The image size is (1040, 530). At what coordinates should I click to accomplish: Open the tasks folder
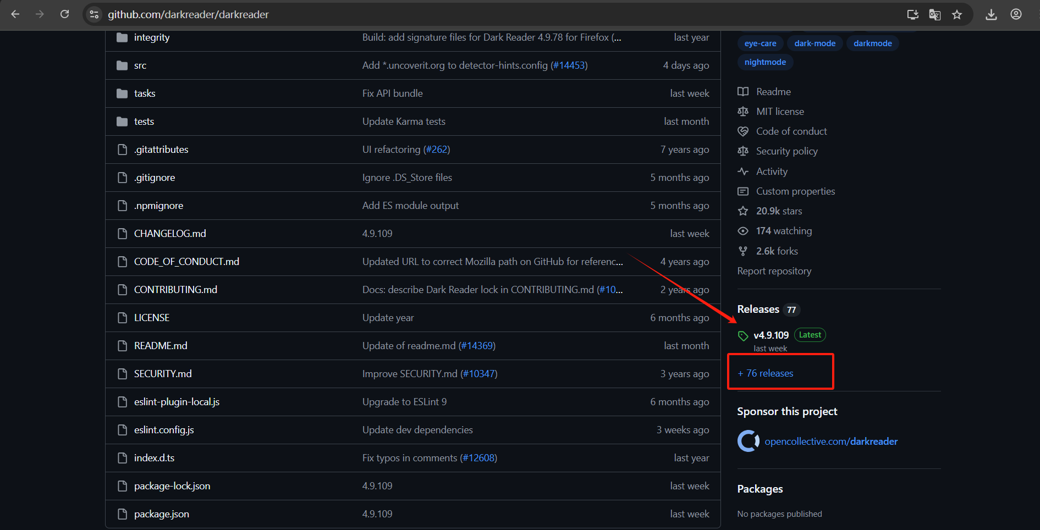pyautogui.click(x=145, y=93)
